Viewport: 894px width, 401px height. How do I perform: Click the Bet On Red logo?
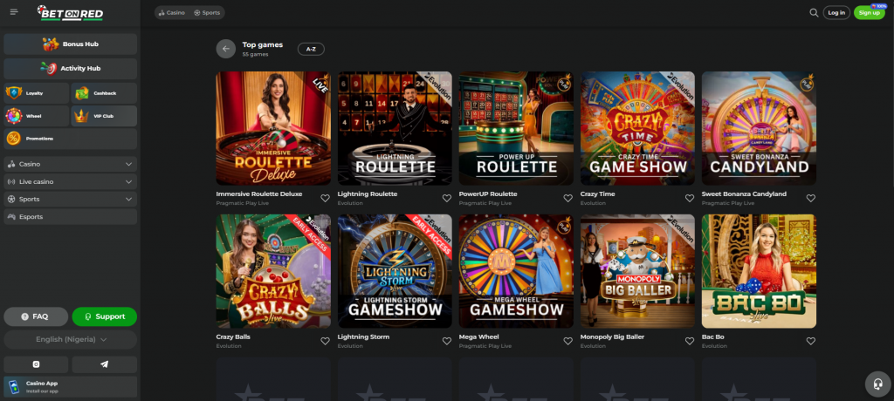tap(70, 12)
